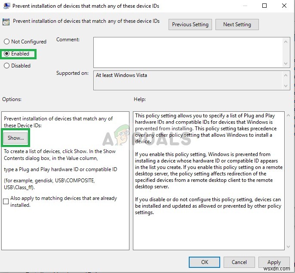295x273 pixels.
Task: Select the Disabled radio button
Action: pos(6,66)
